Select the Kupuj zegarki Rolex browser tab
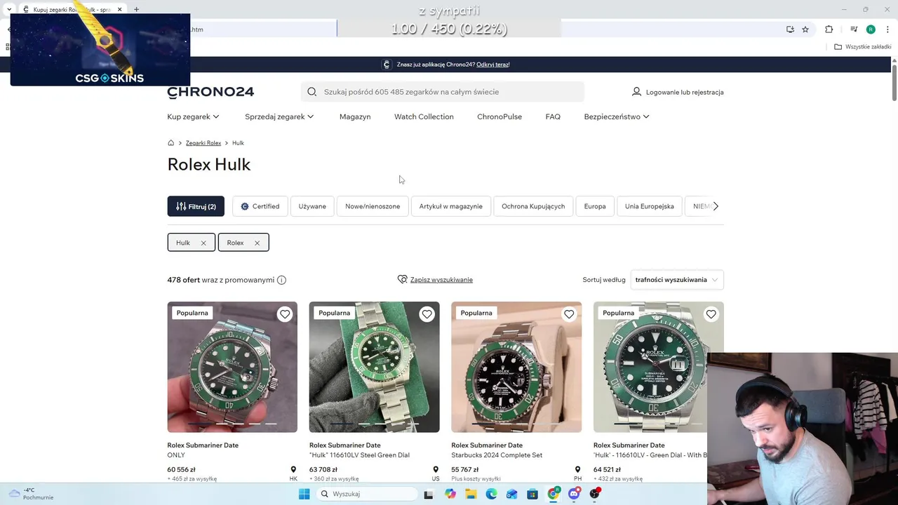This screenshot has width=898, height=505. (72, 9)
